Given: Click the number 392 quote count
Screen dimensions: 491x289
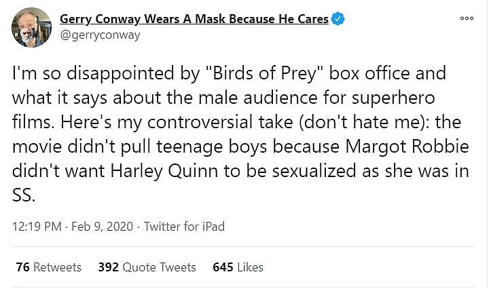Looking at the screenshot, I should coord(109,267).
